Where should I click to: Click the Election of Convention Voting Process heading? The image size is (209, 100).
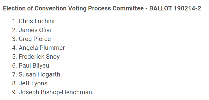coord(102,8)
